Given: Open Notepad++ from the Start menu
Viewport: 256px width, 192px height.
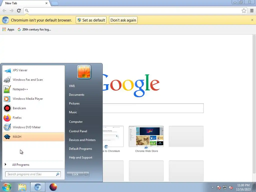Looking at the screenshot, I should coord(33,89).
